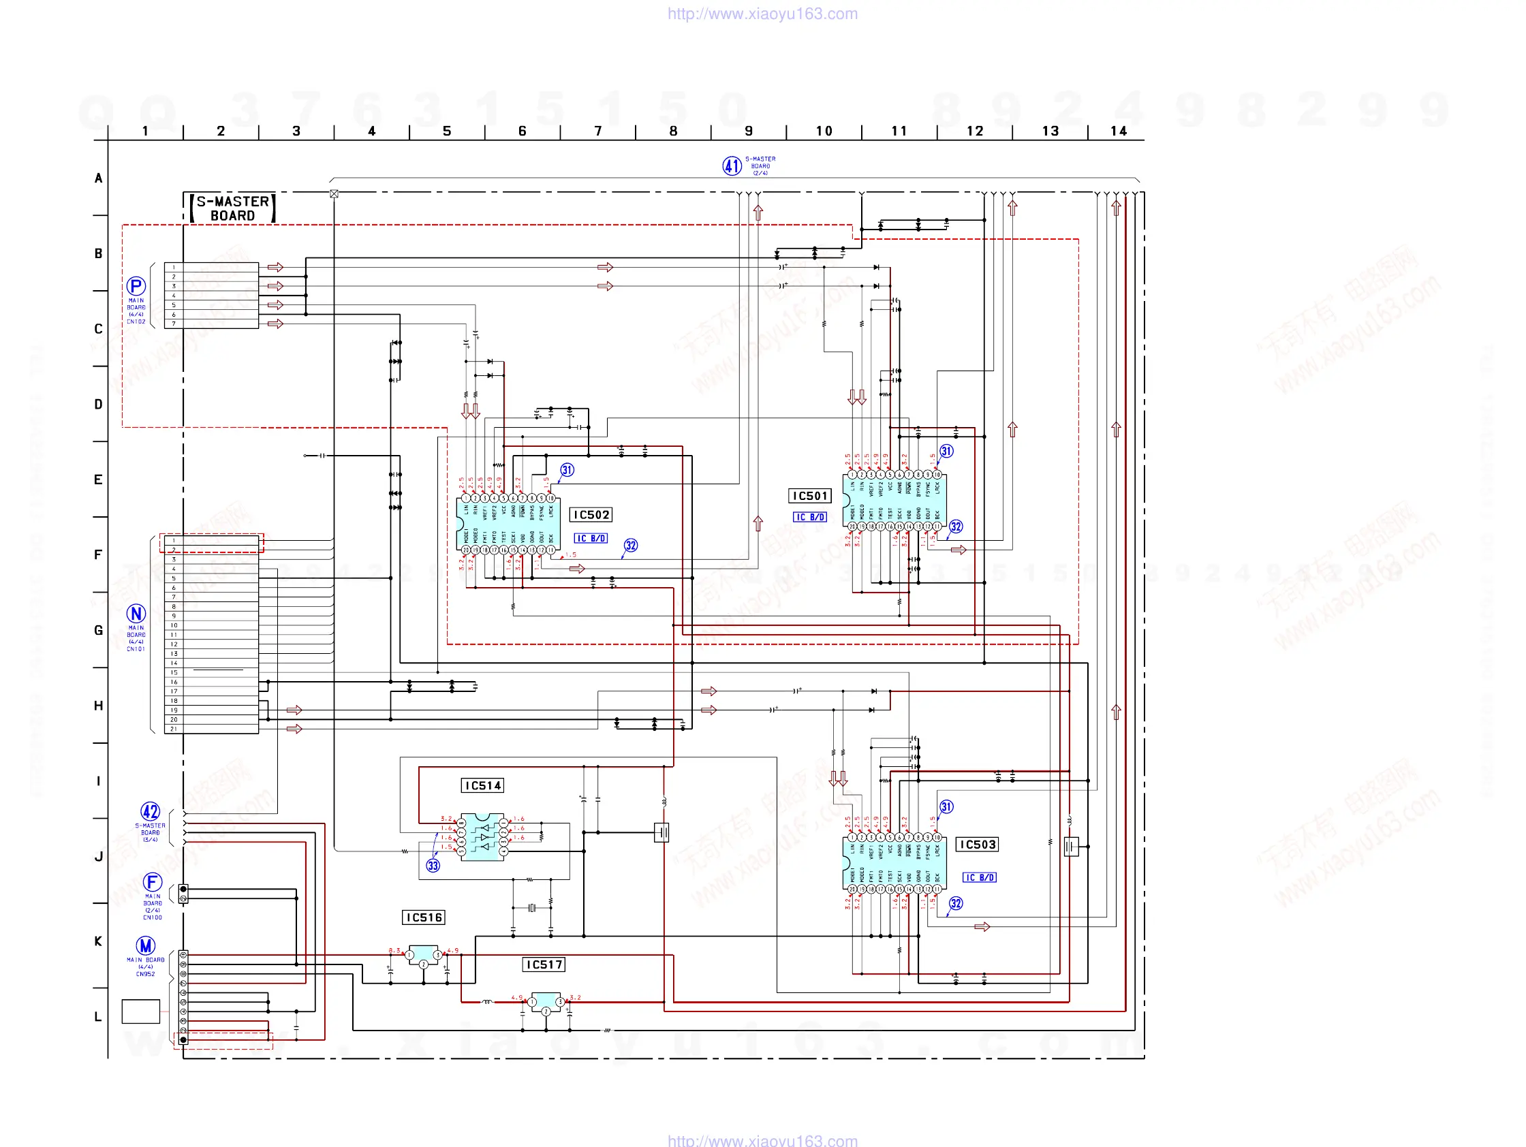Click column header 9 on the grid ruler
The height and width of the screenshot is (1147, 1526).
[749, 131]
